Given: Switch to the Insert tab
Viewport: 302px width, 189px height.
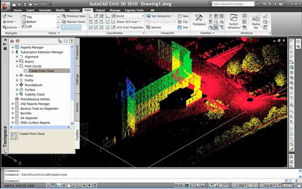Looking at the screenshot, I should [30, 10].
